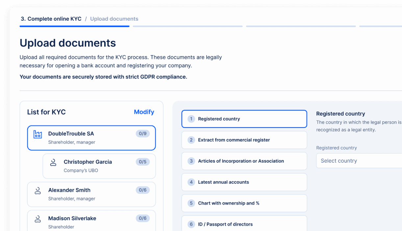Screen dimensions: 402x231
Task: Click the number 3 badge beside Articles of Incorporation
Action: click(x=191, y=161)
